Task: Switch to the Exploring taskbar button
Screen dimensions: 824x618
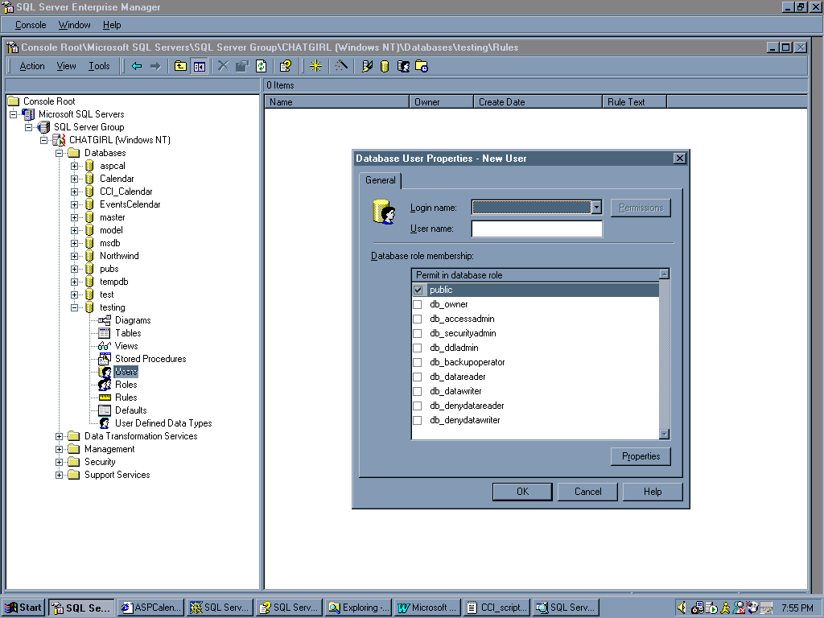Action: [358, 608]
